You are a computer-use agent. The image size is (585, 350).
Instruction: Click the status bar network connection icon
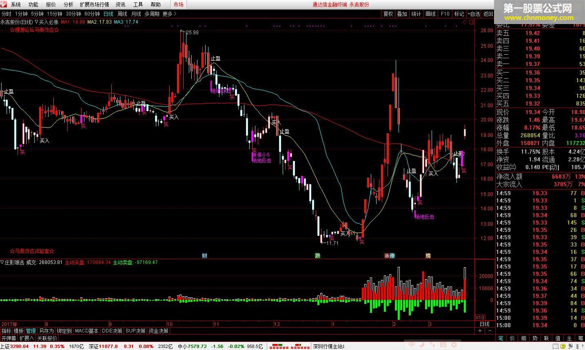(570, 346)
